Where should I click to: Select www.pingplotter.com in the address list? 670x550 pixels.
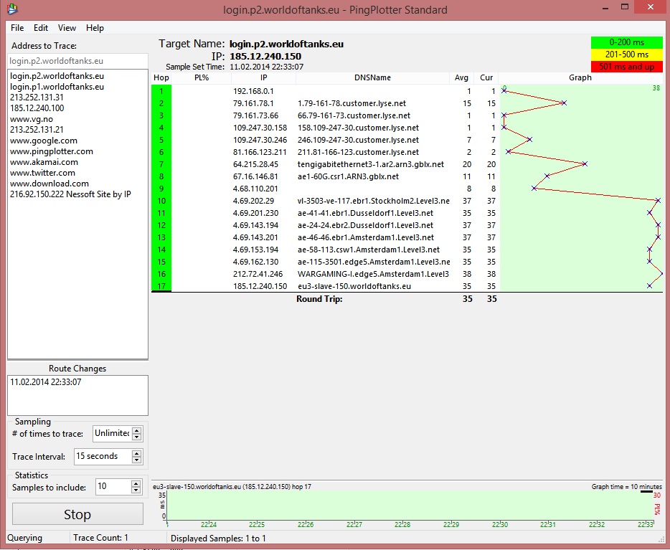[x=51, y=151]
